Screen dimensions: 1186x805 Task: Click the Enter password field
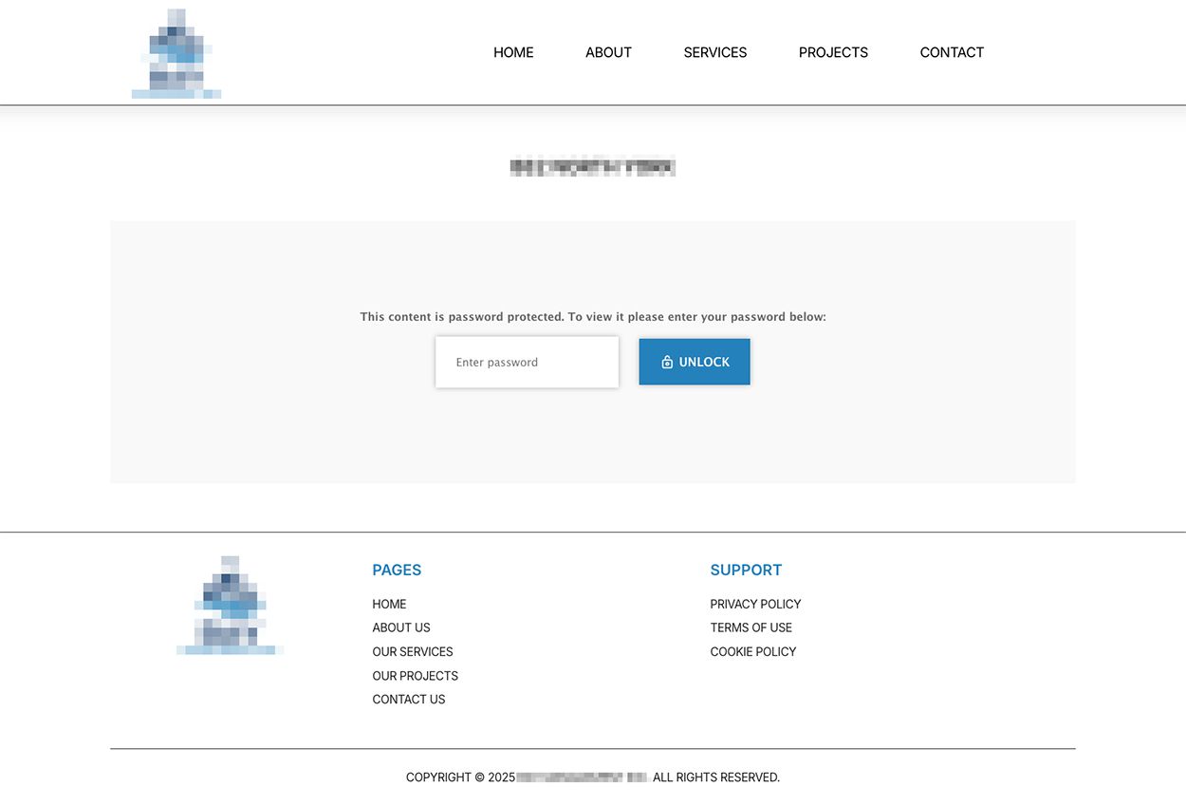[527, 362]
